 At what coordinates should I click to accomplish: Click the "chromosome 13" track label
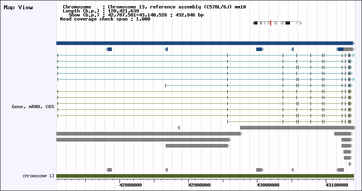click(x=38, y=176)
